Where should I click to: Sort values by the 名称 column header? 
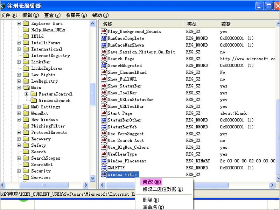point(141,24)
